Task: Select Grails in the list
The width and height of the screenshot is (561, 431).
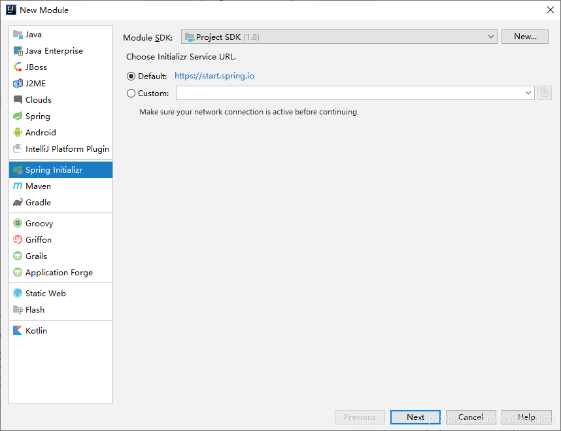Action: [x=61, y=256]
